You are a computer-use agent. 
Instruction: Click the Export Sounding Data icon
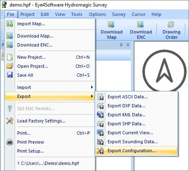[101, 142]
